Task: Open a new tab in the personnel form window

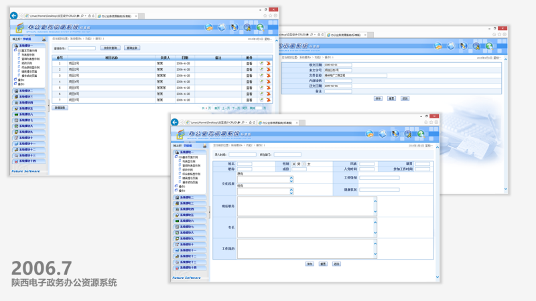Action: [x=302, y=122]
